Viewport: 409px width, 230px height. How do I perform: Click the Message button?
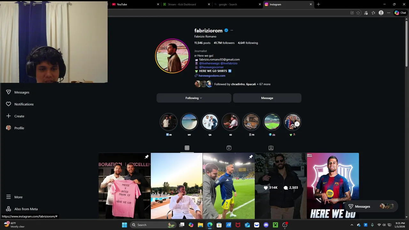click(267, 98)
